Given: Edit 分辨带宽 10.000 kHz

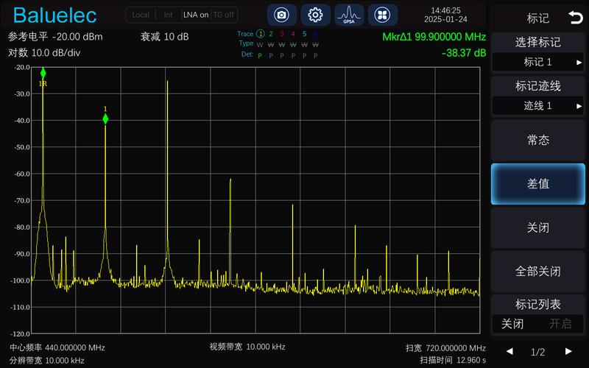Looking at the screenshot, I should [47, 361].
